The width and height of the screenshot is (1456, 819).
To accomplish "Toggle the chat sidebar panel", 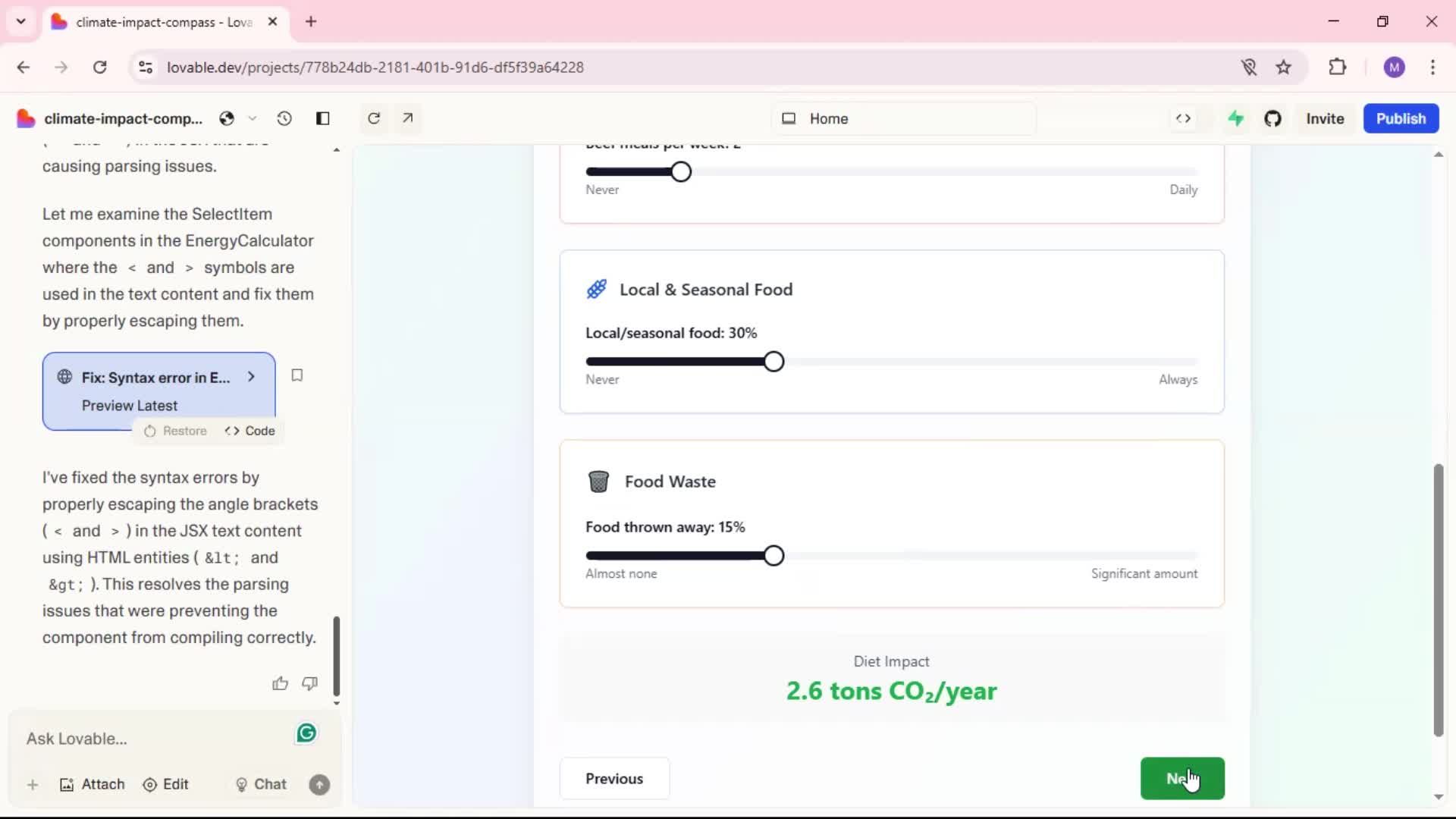I will pos(323,118).
